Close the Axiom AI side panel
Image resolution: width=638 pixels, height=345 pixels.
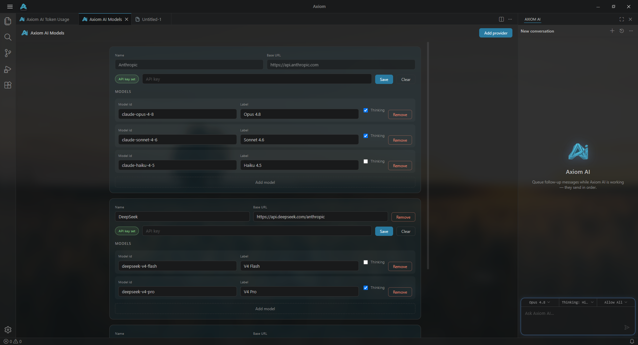coord(630,19)
